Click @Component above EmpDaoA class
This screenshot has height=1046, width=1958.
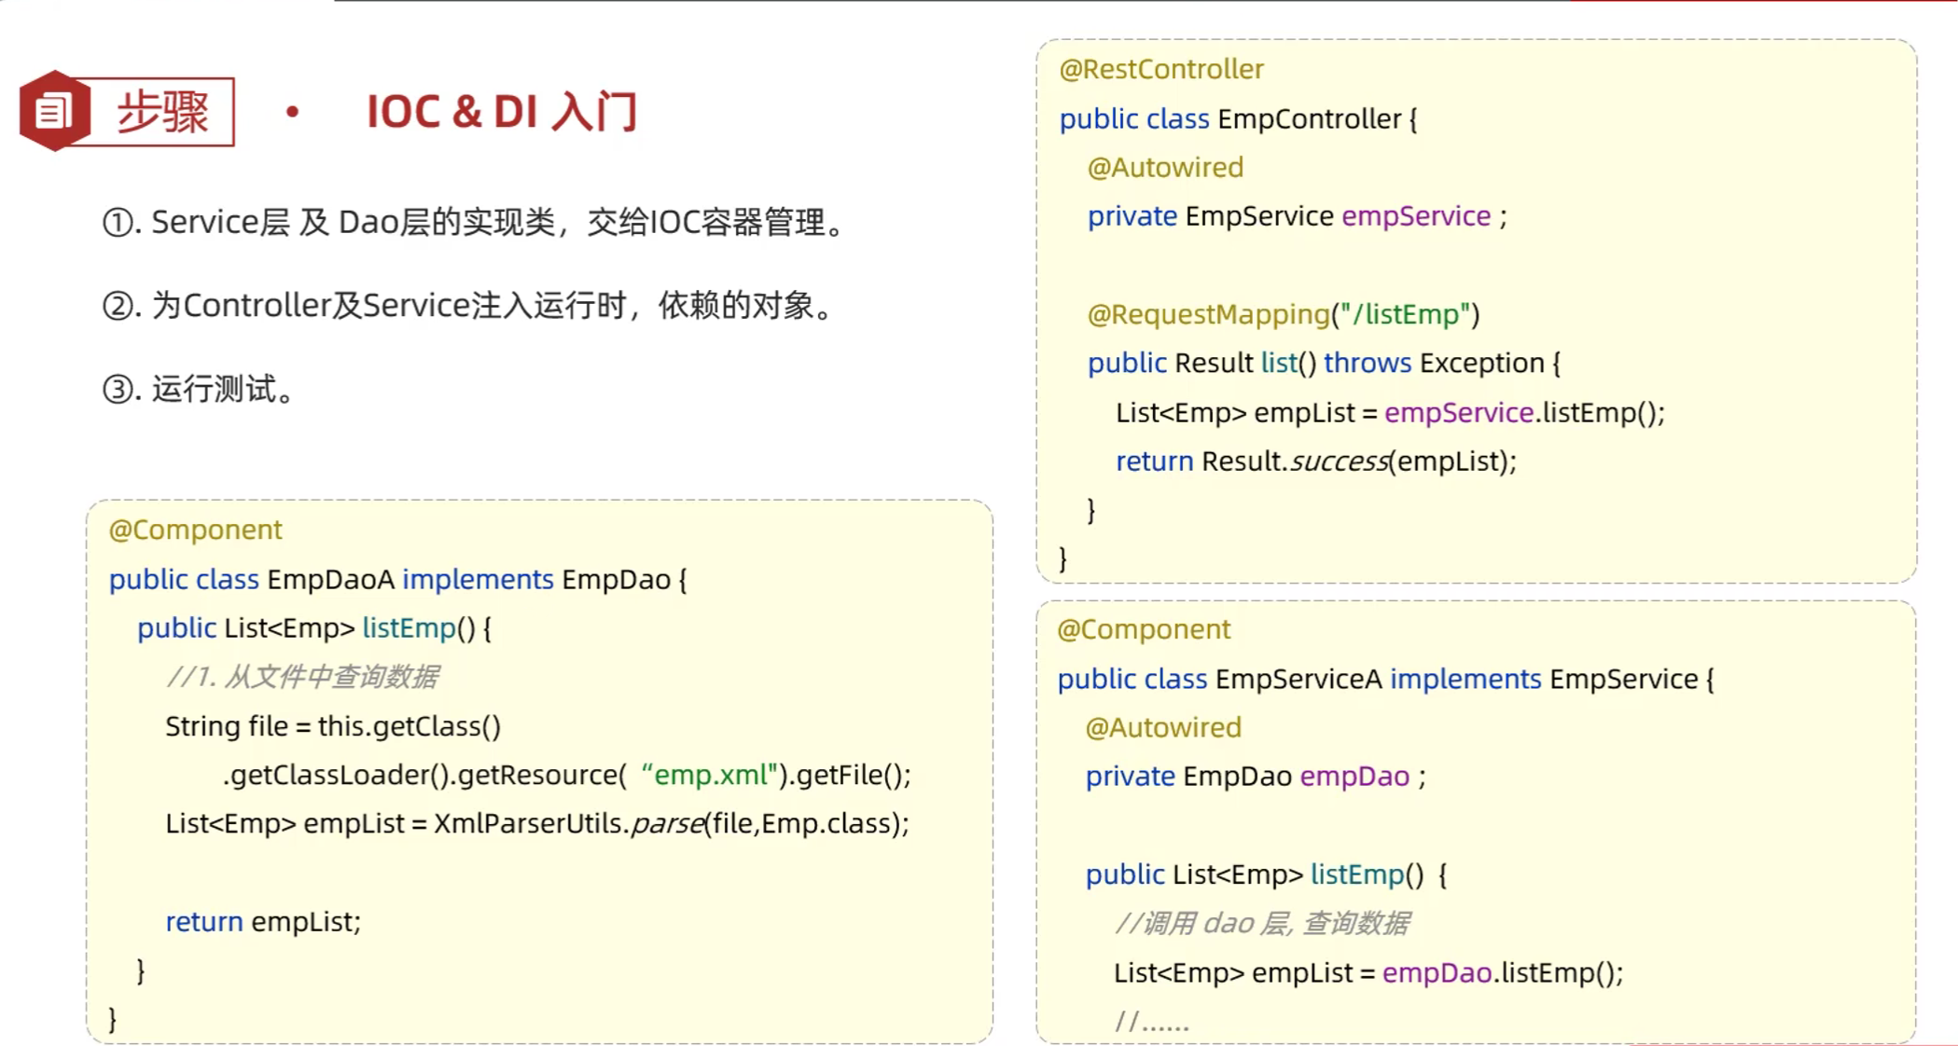(195, 530)
